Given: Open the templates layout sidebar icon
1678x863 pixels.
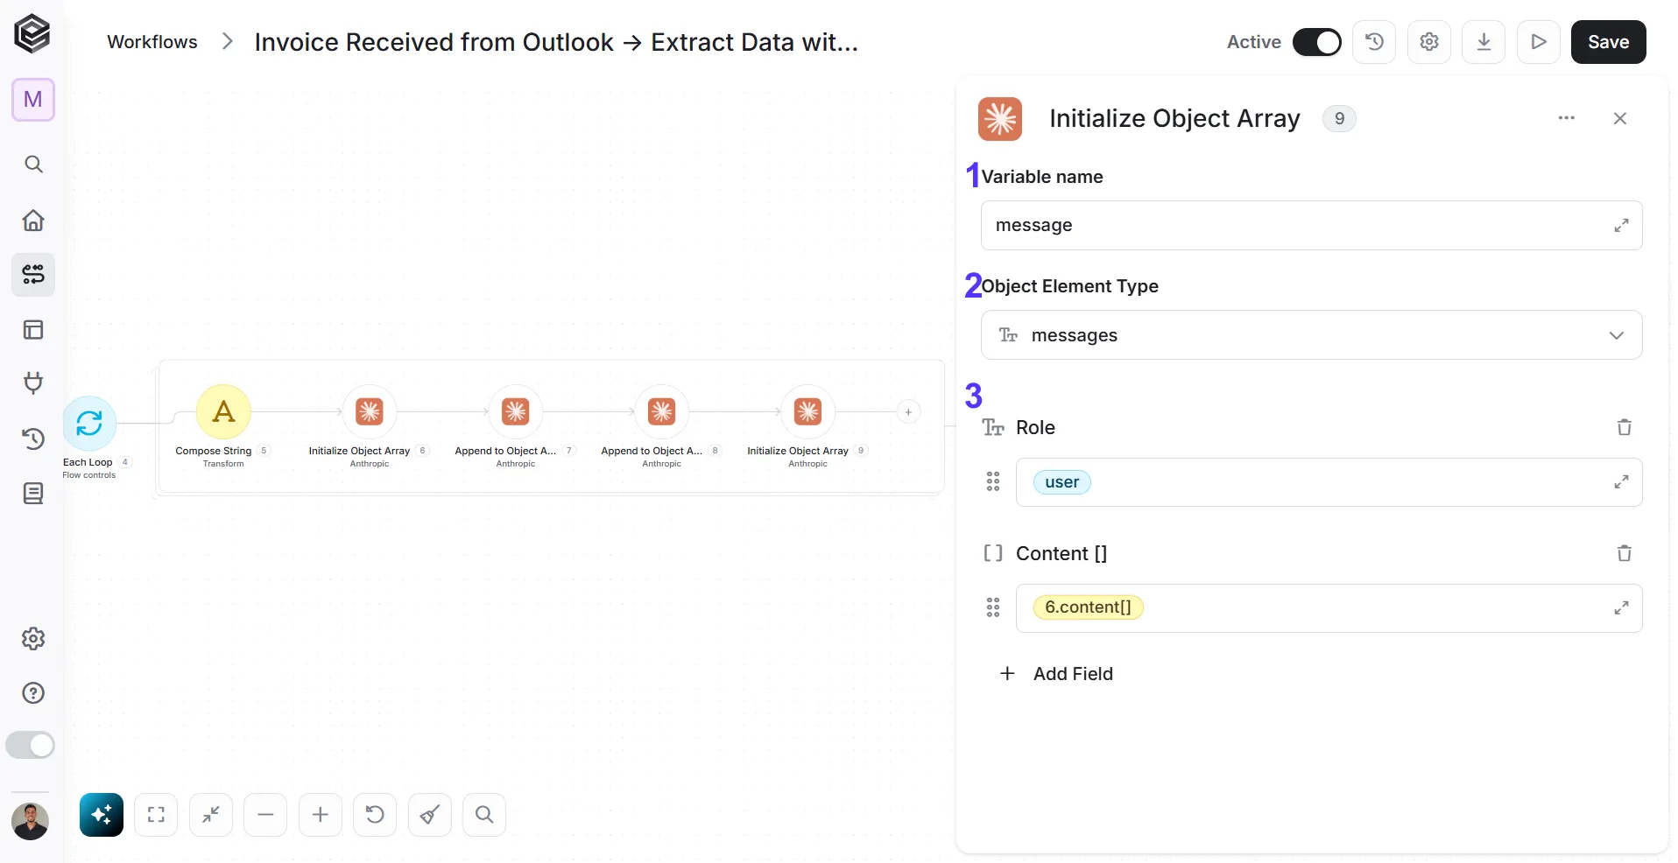Looking at the screenshot, I should click(x=33, y=330).
